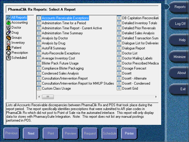Select Doctor Prescribed Medication report
The width and height of the screenshot is (189, 142).
[x=140, y=63]
